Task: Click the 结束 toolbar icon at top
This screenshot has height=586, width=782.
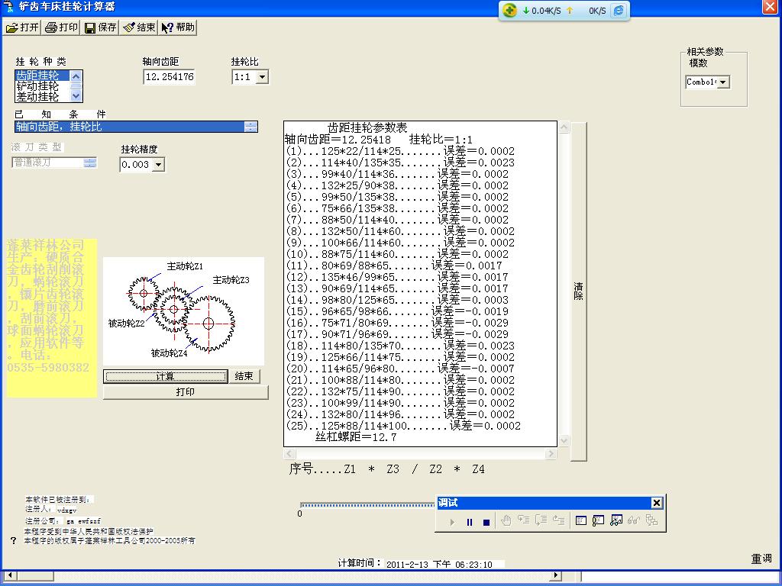Action: coord(139,27)
